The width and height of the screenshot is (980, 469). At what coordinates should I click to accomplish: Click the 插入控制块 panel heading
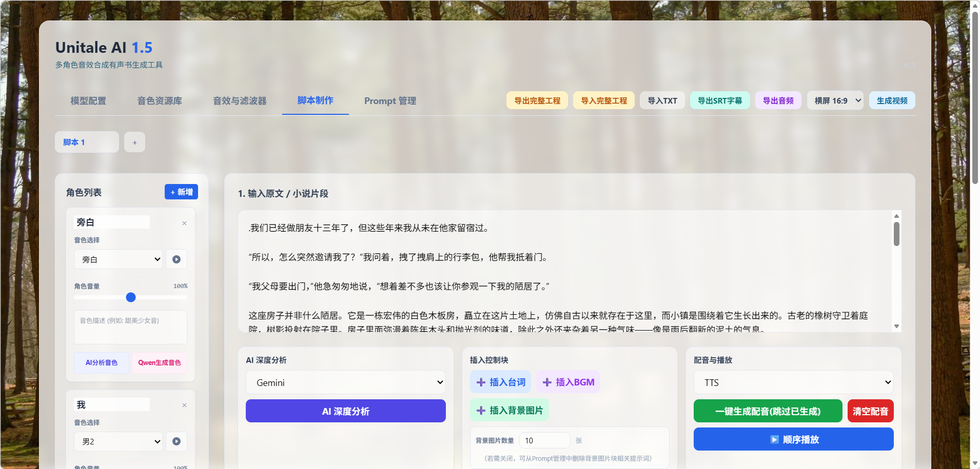pos(489,360)
